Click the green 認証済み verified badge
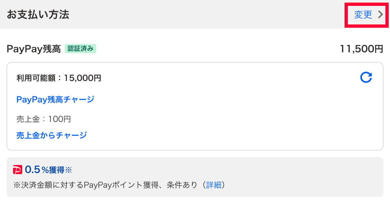Viewport: 390px width, 210px height. tap(80, 49)
